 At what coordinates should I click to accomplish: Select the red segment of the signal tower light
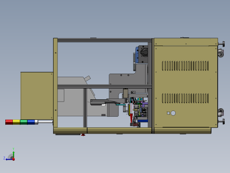click(x=9, y=122)
